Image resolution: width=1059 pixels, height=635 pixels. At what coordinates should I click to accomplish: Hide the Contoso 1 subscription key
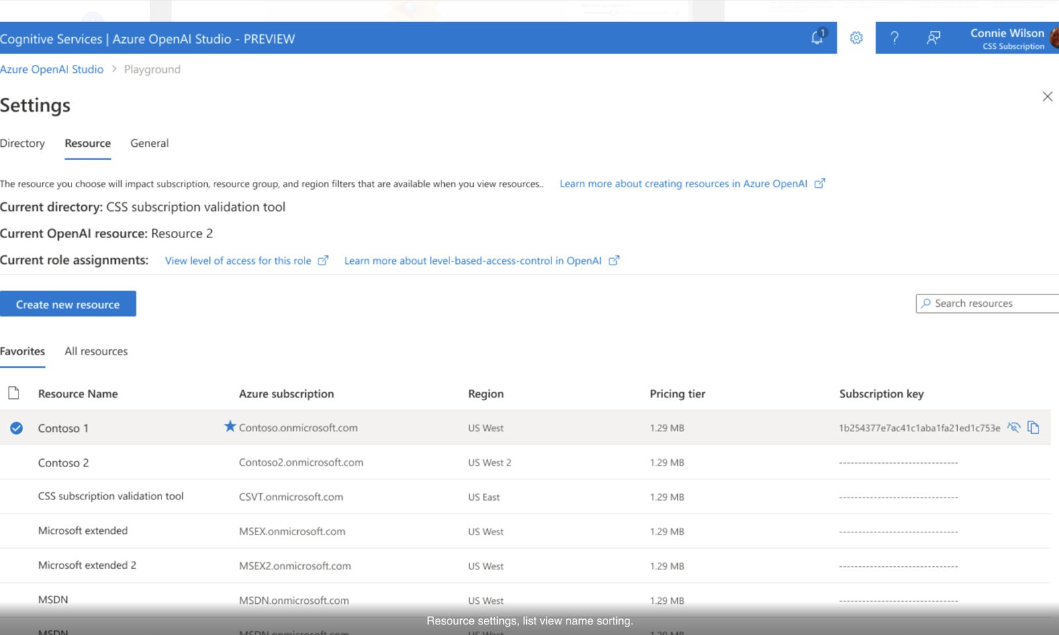(1013, 427)
